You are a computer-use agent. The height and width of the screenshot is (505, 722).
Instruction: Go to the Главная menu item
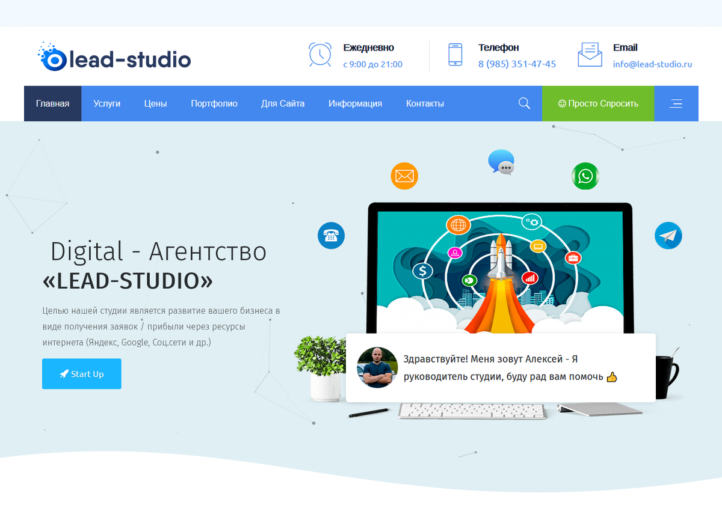coord(52,103)
